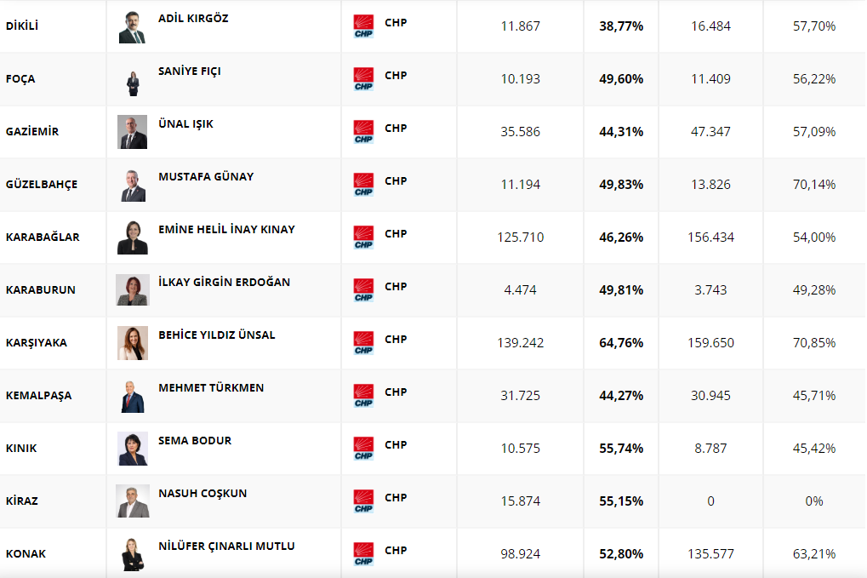The width and height of the screenshot is (867, 578).
Task: Select the Behice Yıldız Ünsal name link
Action: [x=216, y=335]
